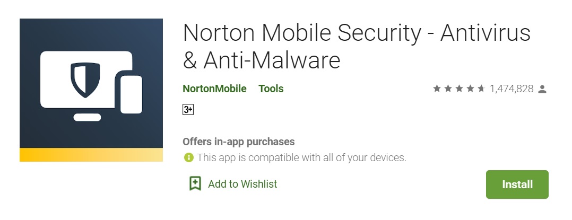Click the wishlist bookmark icon
The width and height of the screenshot is (572, 220).
pos(195,184)
